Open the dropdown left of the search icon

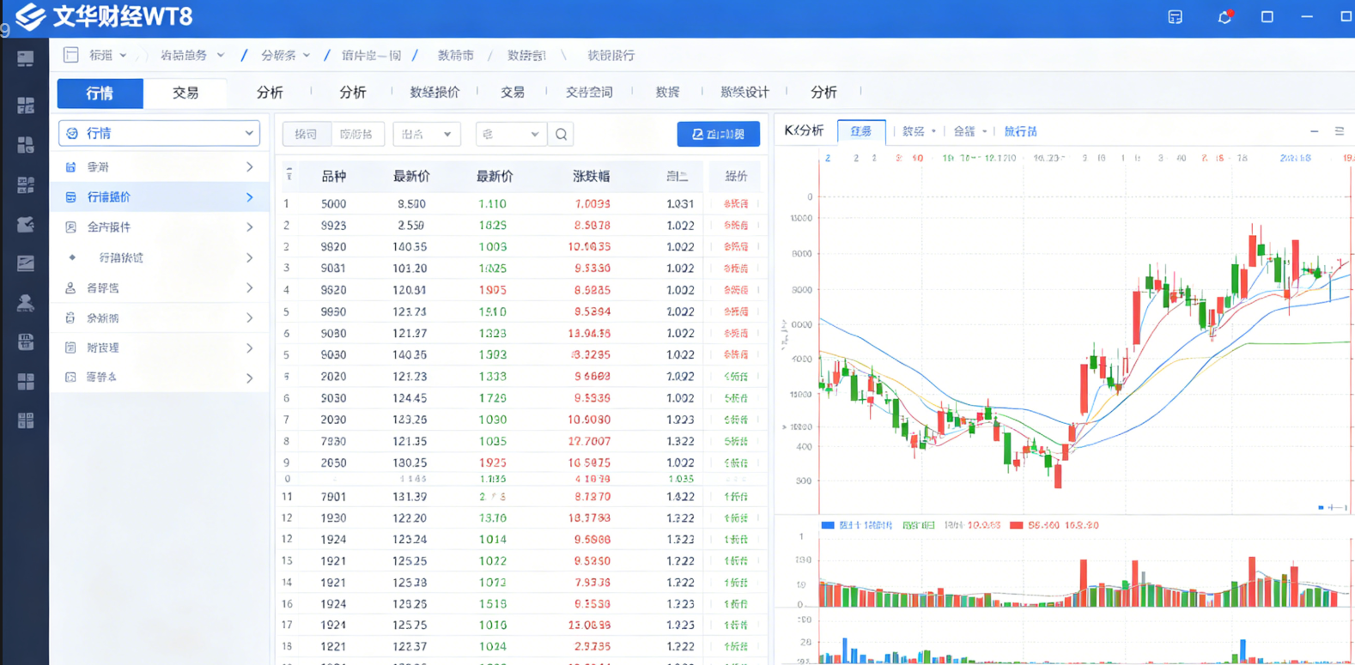(x=511, y=134)
